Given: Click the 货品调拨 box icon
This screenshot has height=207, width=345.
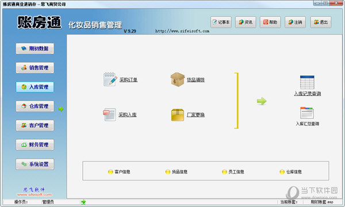Looking at the screenshot, I should coord(177,79).
